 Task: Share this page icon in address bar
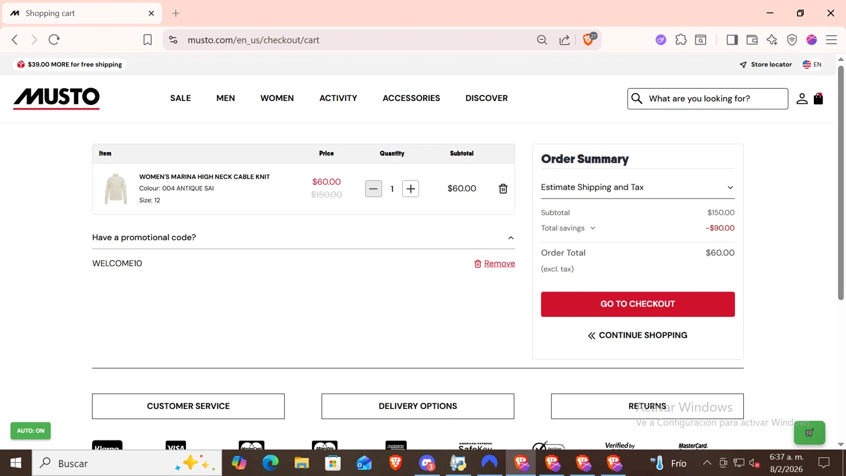click(565, 40)
